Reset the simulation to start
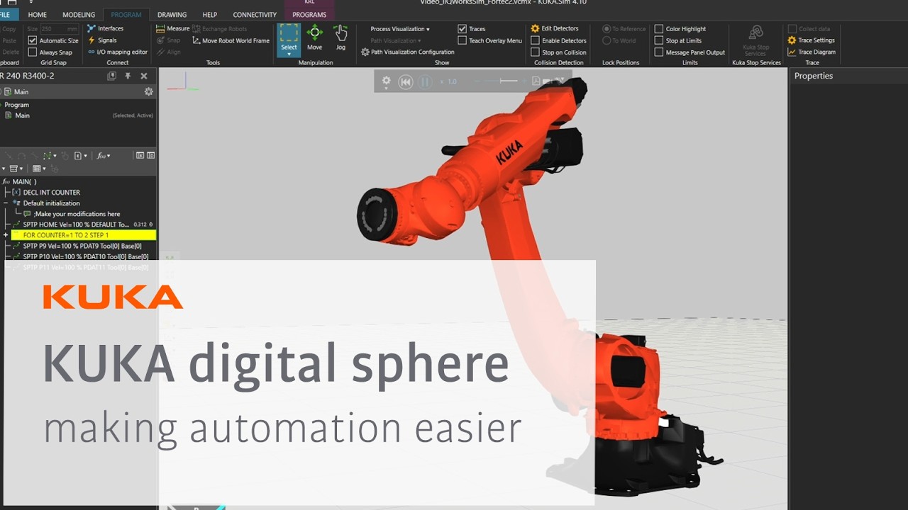908x510 pixels. (405, 81)
